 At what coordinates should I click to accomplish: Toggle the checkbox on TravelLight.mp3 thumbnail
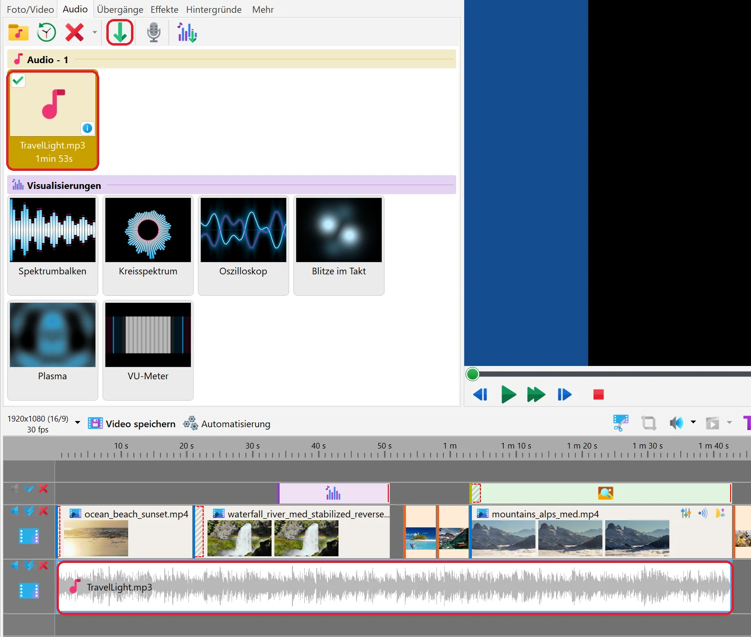click(x=18, y=81)
